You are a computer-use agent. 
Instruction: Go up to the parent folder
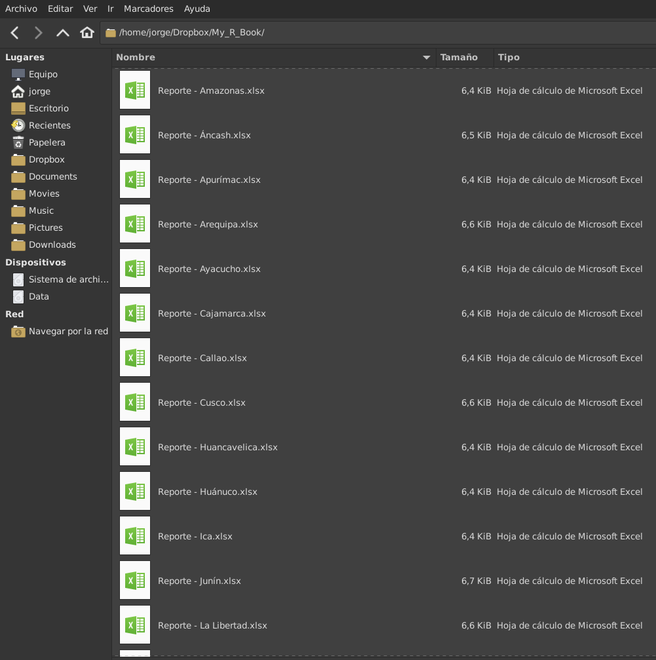63,33
